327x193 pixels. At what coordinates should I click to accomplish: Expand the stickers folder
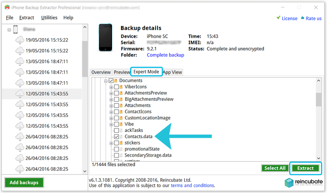(111, 143)
